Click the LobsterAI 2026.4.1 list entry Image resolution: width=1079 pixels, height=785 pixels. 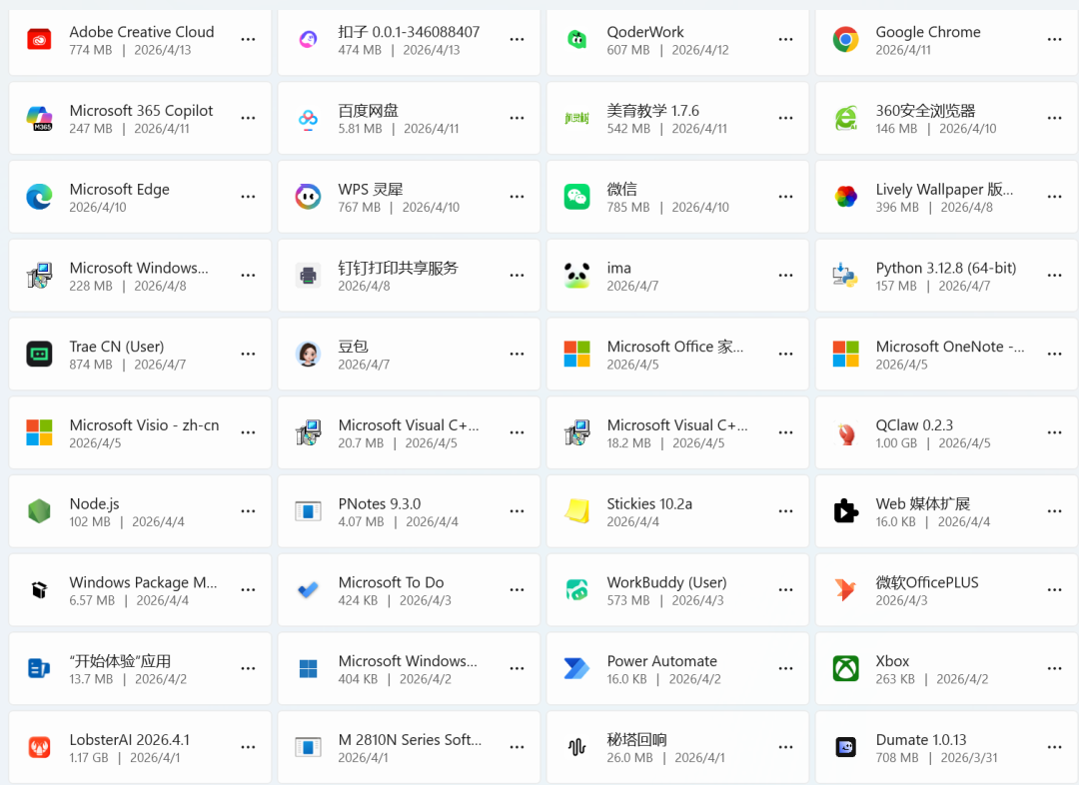tap(129, 747)
